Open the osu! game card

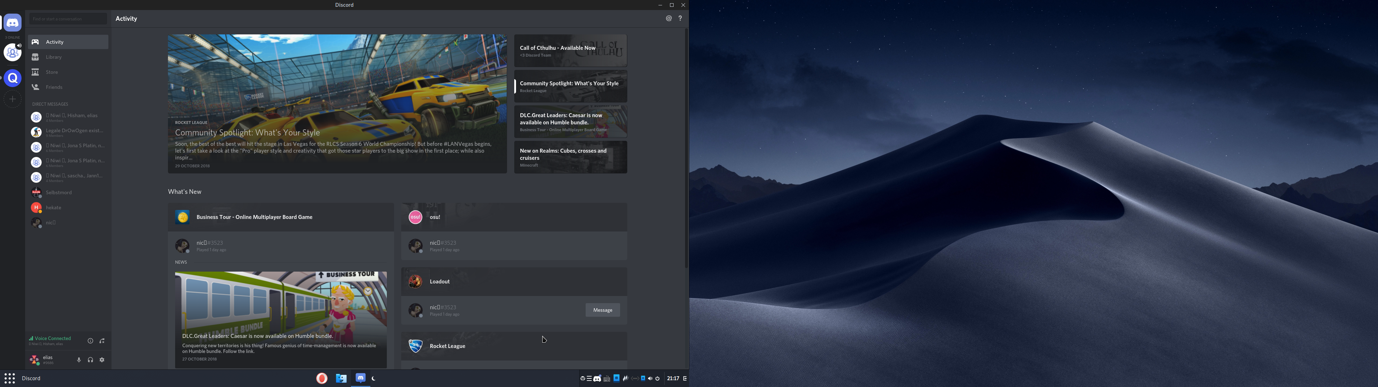point(514,217)
